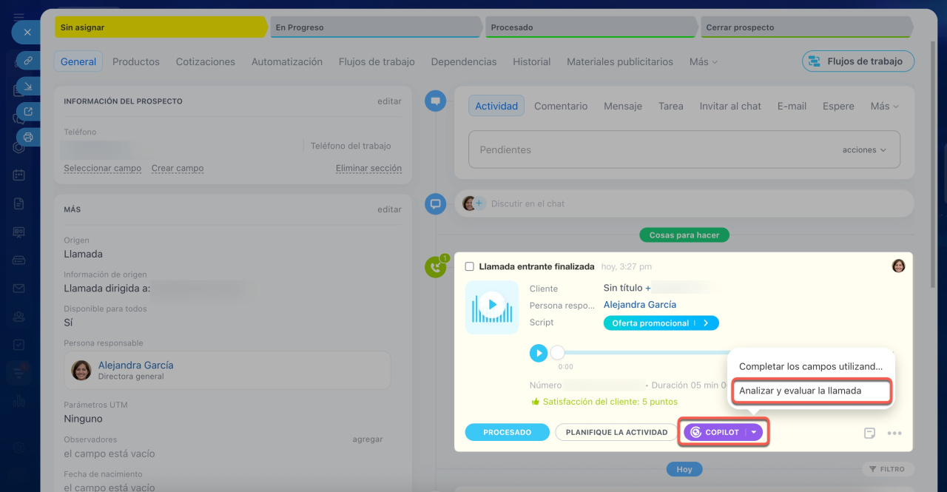Close the prospect panel with the X button
Viewport: 947px width, 492px height.
click(27, 33)
